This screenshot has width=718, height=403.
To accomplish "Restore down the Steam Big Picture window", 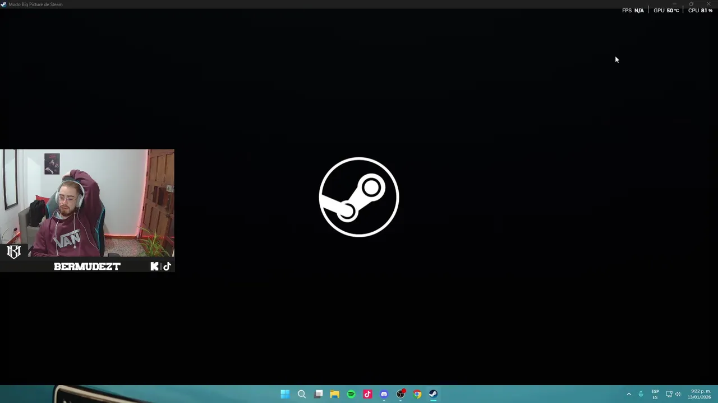I will [691, 4].
